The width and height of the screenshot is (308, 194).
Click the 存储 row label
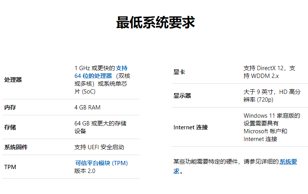pyautogui.click(x=10, y=127)
